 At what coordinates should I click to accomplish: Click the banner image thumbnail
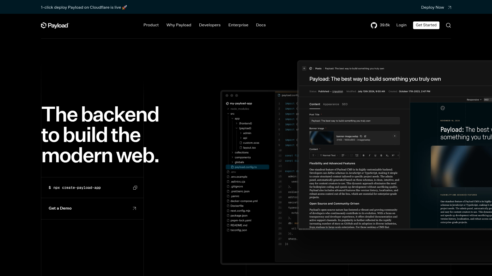point(321,138)
